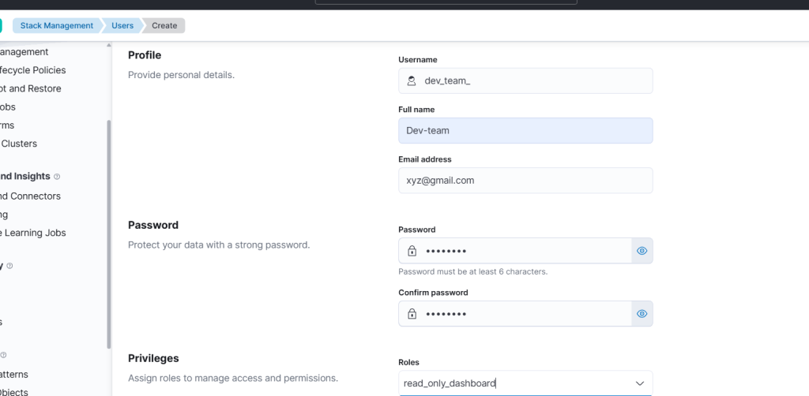Image resolution: width=809 pixels, height=396 pixels.
Task: Click the Email address field
Action: [525, 180]
